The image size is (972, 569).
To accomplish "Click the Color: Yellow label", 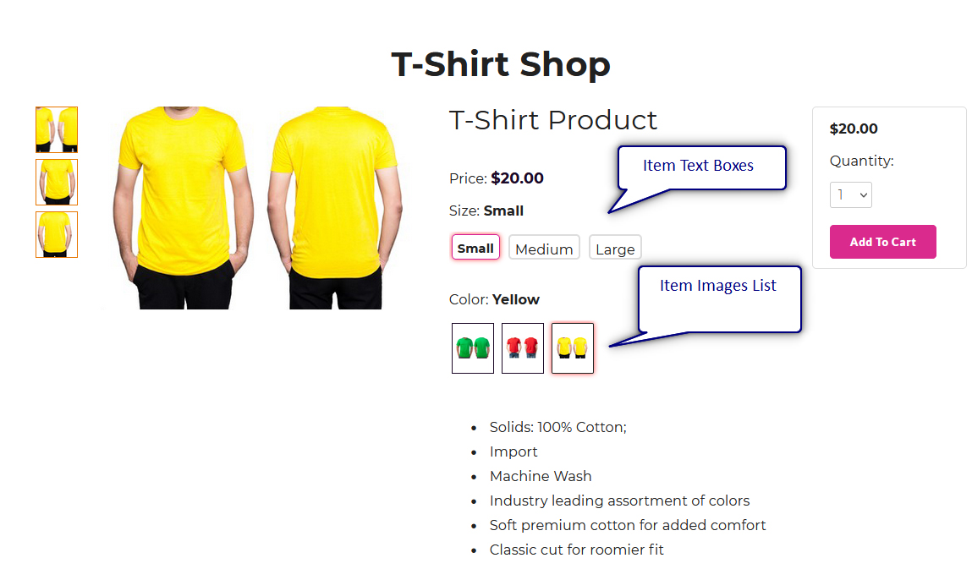I will point(494,299).
